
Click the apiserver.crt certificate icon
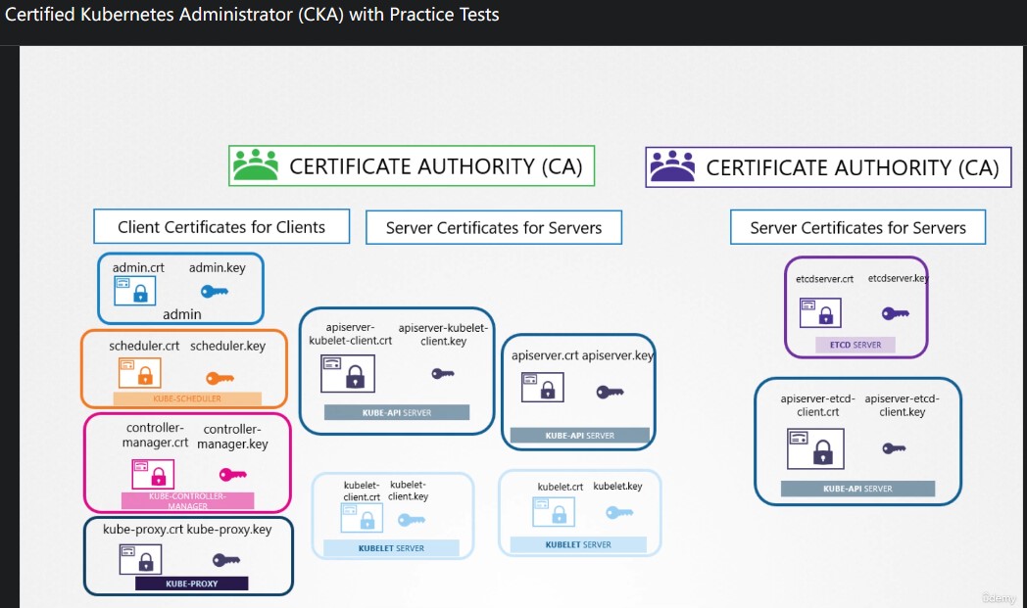pos(542,387)
